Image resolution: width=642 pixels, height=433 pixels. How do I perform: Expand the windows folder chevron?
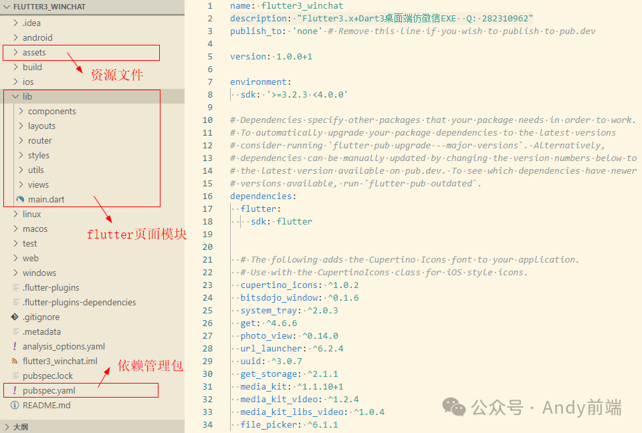tap(15, 273)
